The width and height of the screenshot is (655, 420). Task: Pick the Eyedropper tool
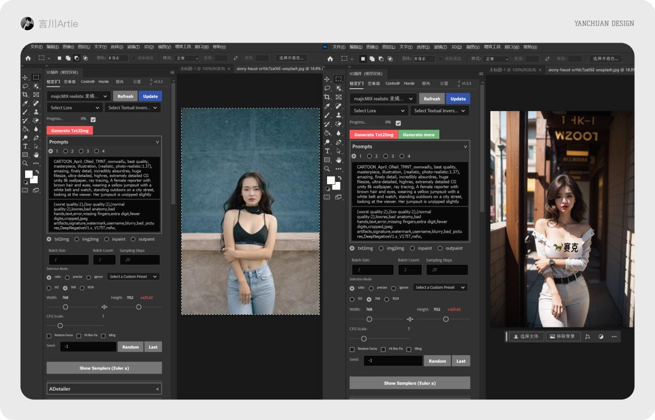click(x=25, y=104)
